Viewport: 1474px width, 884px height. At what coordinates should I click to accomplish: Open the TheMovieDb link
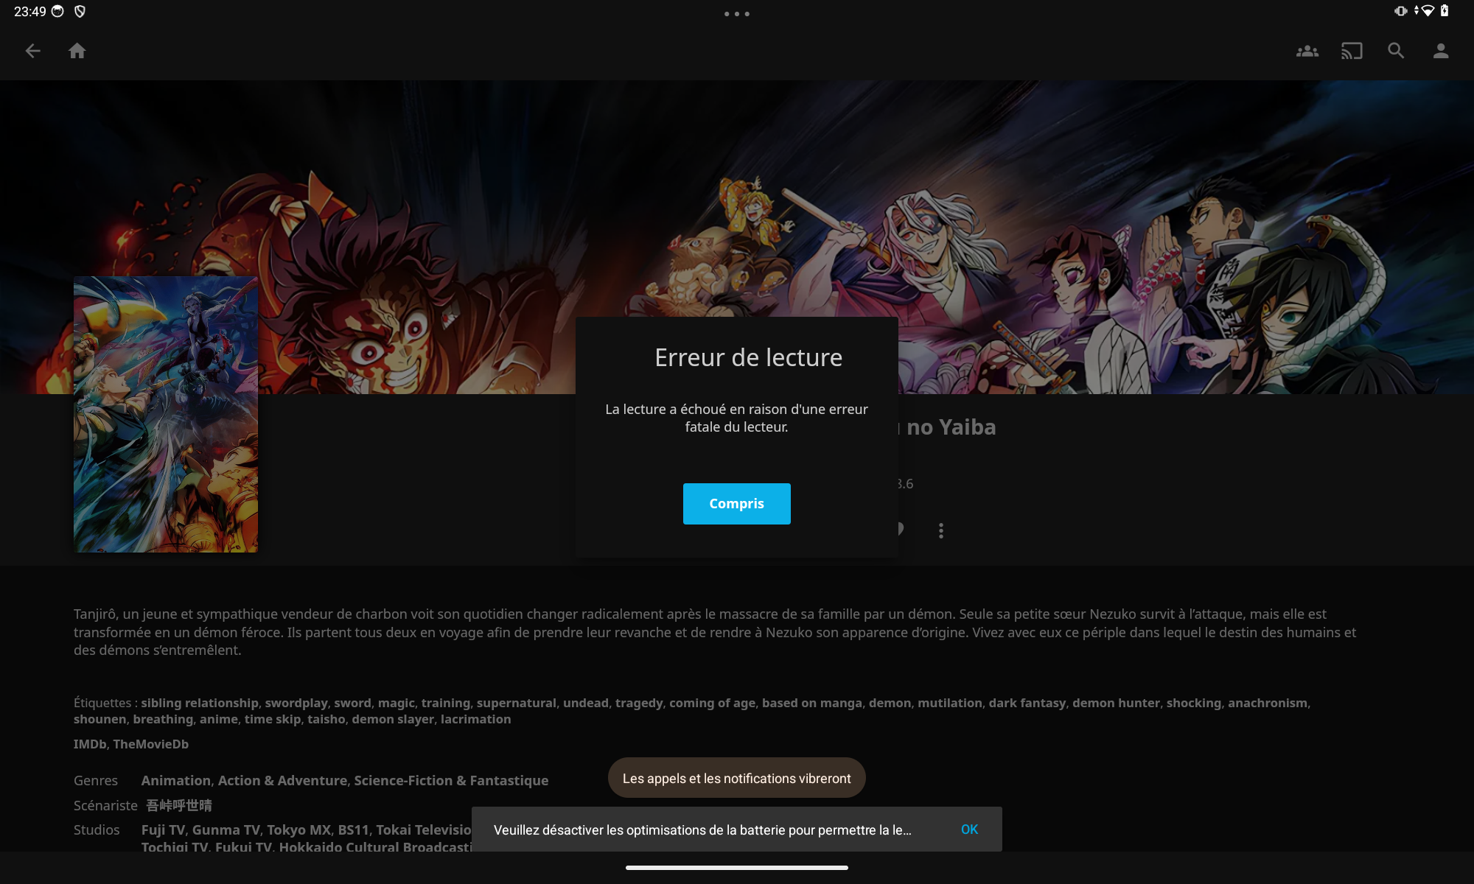tap(151, 744)
